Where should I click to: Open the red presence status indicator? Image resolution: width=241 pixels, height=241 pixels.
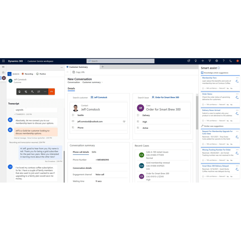coord(237,61)
